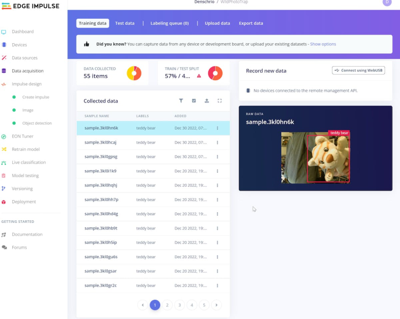Image resolution: width=400 pixels, height=319 pixels.
Task: Click the Deployment box icon
Action: pyautogui.click(x=4, y=202)
